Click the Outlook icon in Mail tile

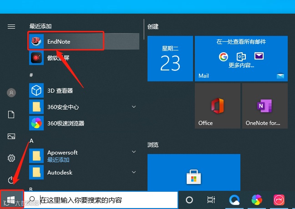pos(241,56)
